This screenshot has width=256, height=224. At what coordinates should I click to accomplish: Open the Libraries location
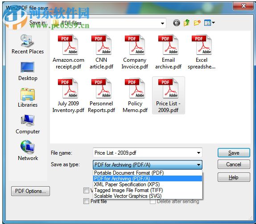[28, 98]
